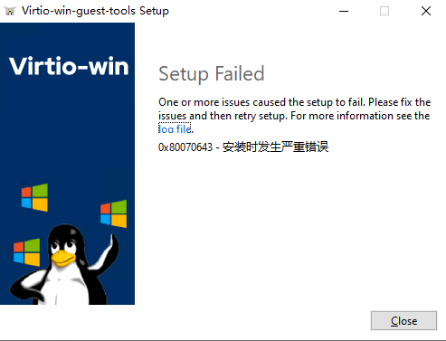446x341 pixels.
Task: Click the 0x80070643 error code text
Action: (x=185, y=147)
